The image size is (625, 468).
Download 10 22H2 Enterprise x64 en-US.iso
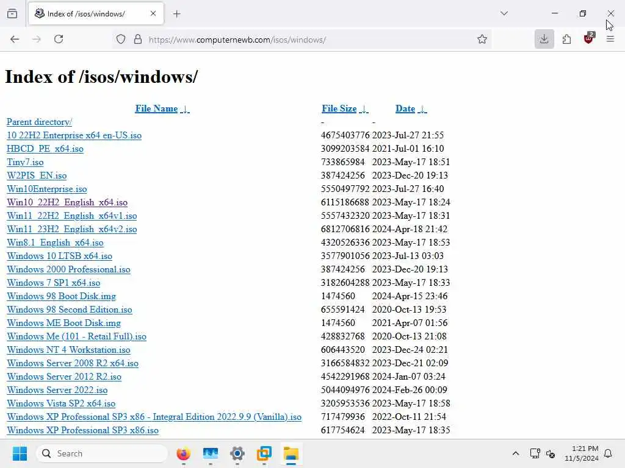74,135
